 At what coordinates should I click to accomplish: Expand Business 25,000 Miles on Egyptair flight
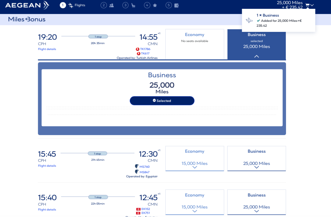coord(257,158)
